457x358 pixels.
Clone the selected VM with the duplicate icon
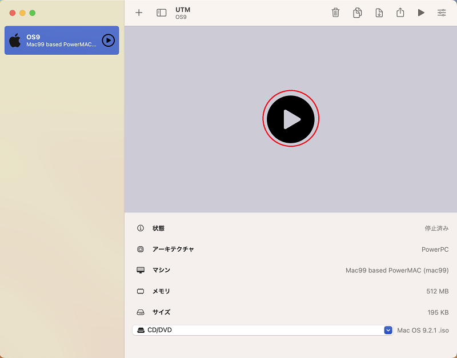[x=358, y=13]
